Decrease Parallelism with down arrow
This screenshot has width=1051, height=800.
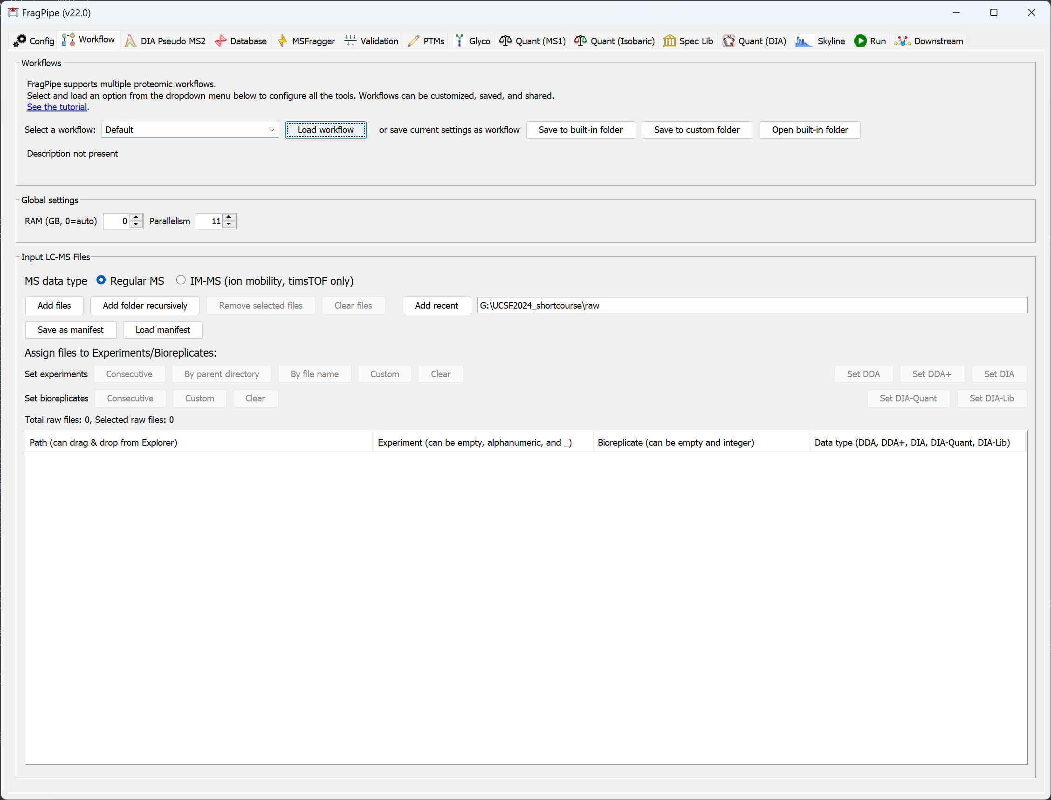click(229, 225)
